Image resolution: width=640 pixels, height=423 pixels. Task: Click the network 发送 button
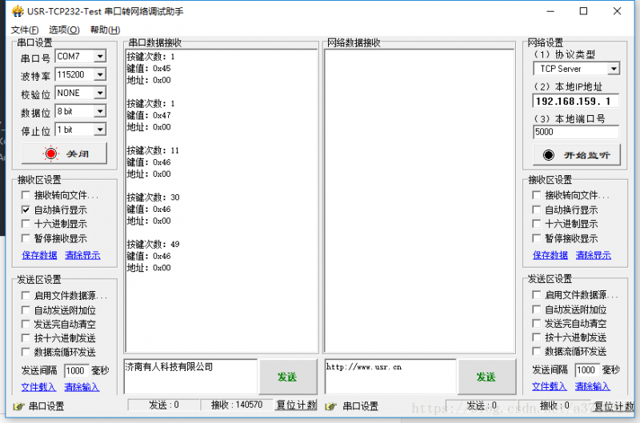[486, 377]
